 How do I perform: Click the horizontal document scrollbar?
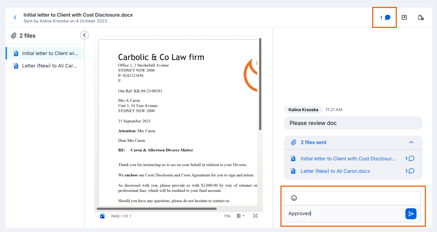157,209
